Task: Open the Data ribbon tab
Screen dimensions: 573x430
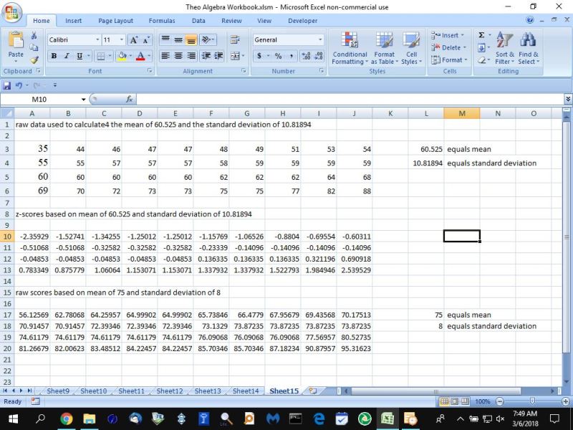Action: pos(198,21)
